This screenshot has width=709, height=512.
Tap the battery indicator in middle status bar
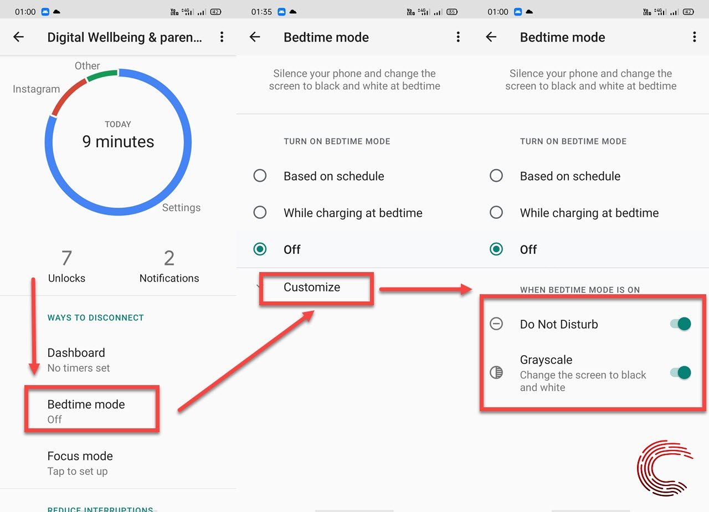point(452,12)
